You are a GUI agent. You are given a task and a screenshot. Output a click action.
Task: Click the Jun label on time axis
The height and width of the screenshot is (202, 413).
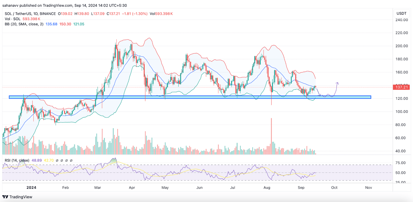pos(200,188)
